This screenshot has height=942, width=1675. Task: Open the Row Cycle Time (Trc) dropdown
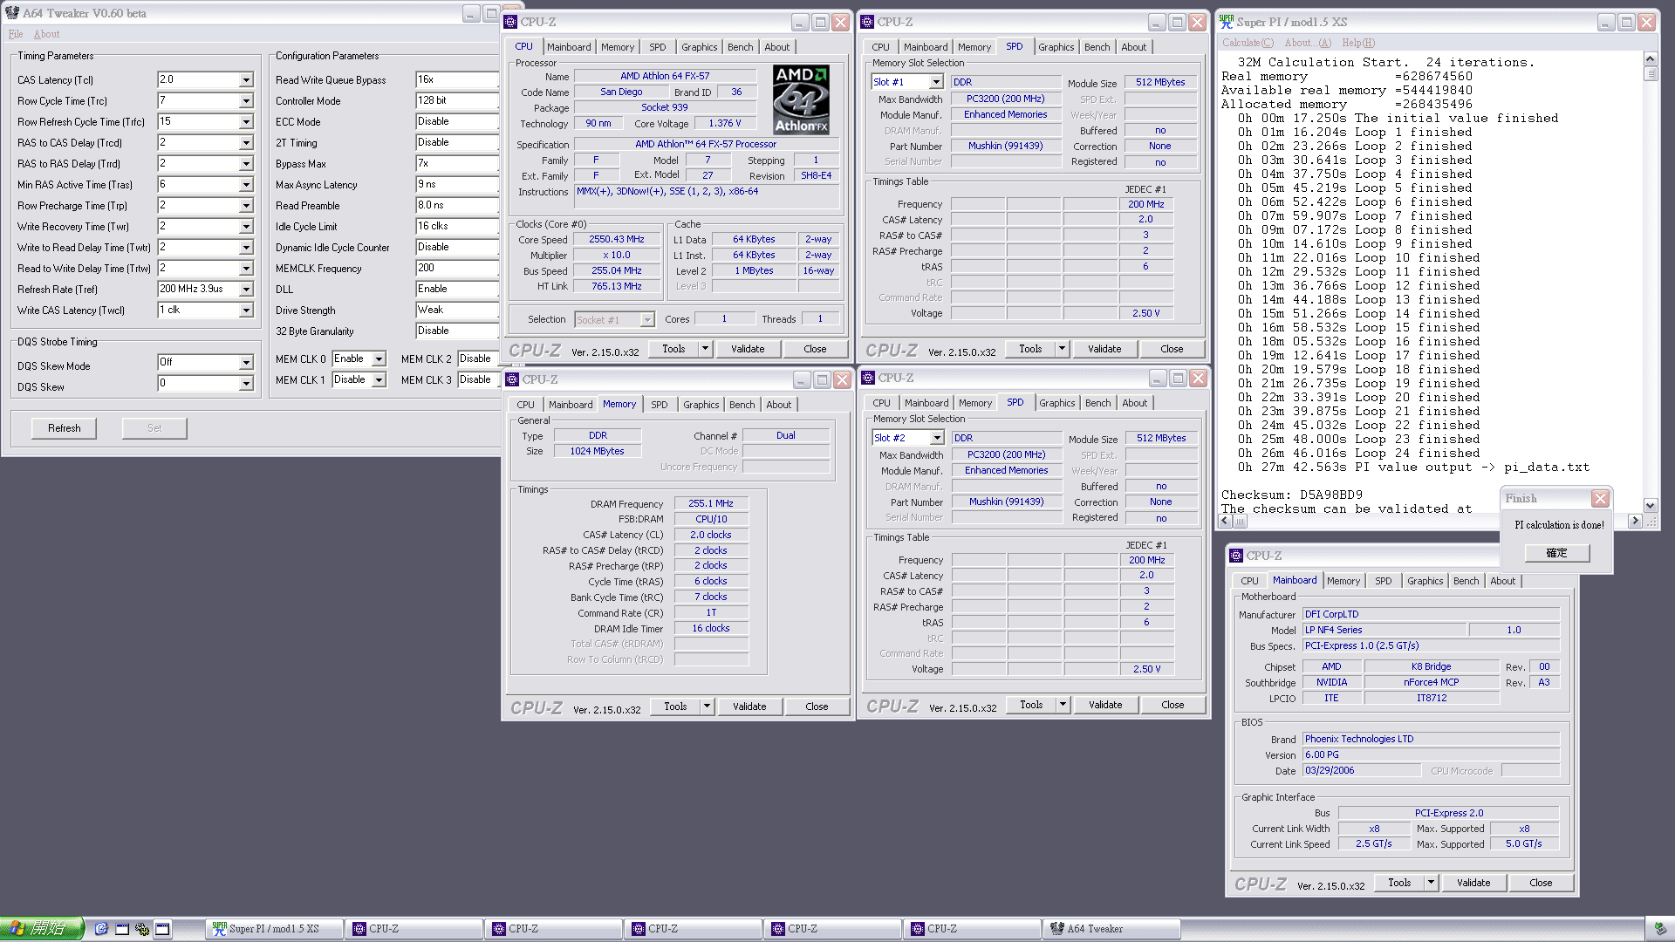pos(246,101)
